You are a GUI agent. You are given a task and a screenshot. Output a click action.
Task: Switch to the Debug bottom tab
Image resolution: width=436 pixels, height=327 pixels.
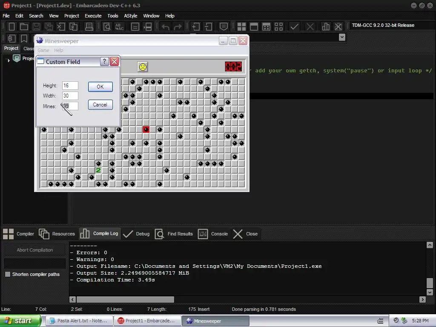(136, 234)
